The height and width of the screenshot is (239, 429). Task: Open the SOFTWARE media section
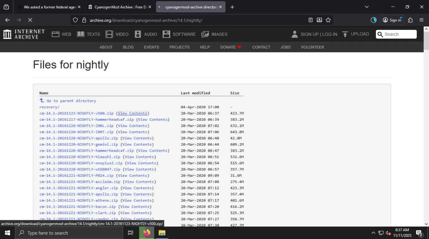(179, 34)
